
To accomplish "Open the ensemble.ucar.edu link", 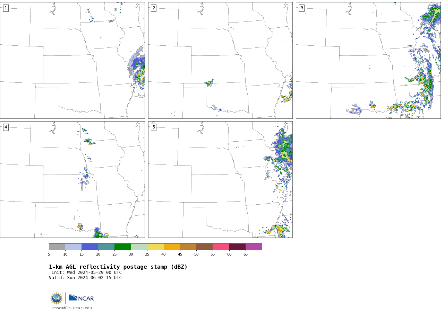I will [72, 308].
